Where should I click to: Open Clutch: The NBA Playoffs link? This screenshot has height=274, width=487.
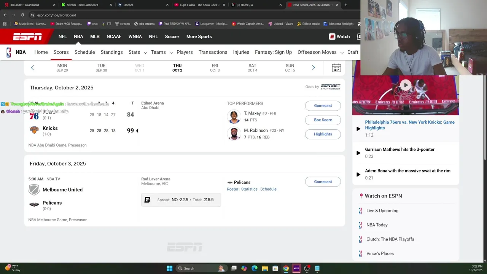pos(390,239)
